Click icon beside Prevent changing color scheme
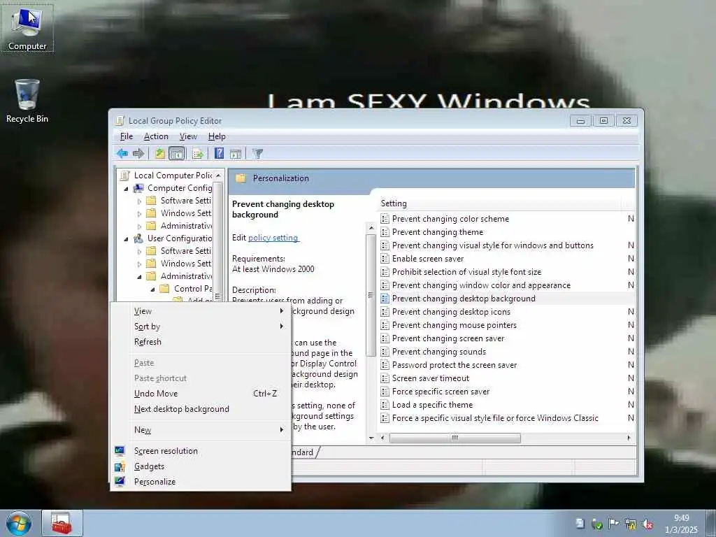Image resolution: width=716 pixels, height=537 pixels. click(x=385, y=219)
